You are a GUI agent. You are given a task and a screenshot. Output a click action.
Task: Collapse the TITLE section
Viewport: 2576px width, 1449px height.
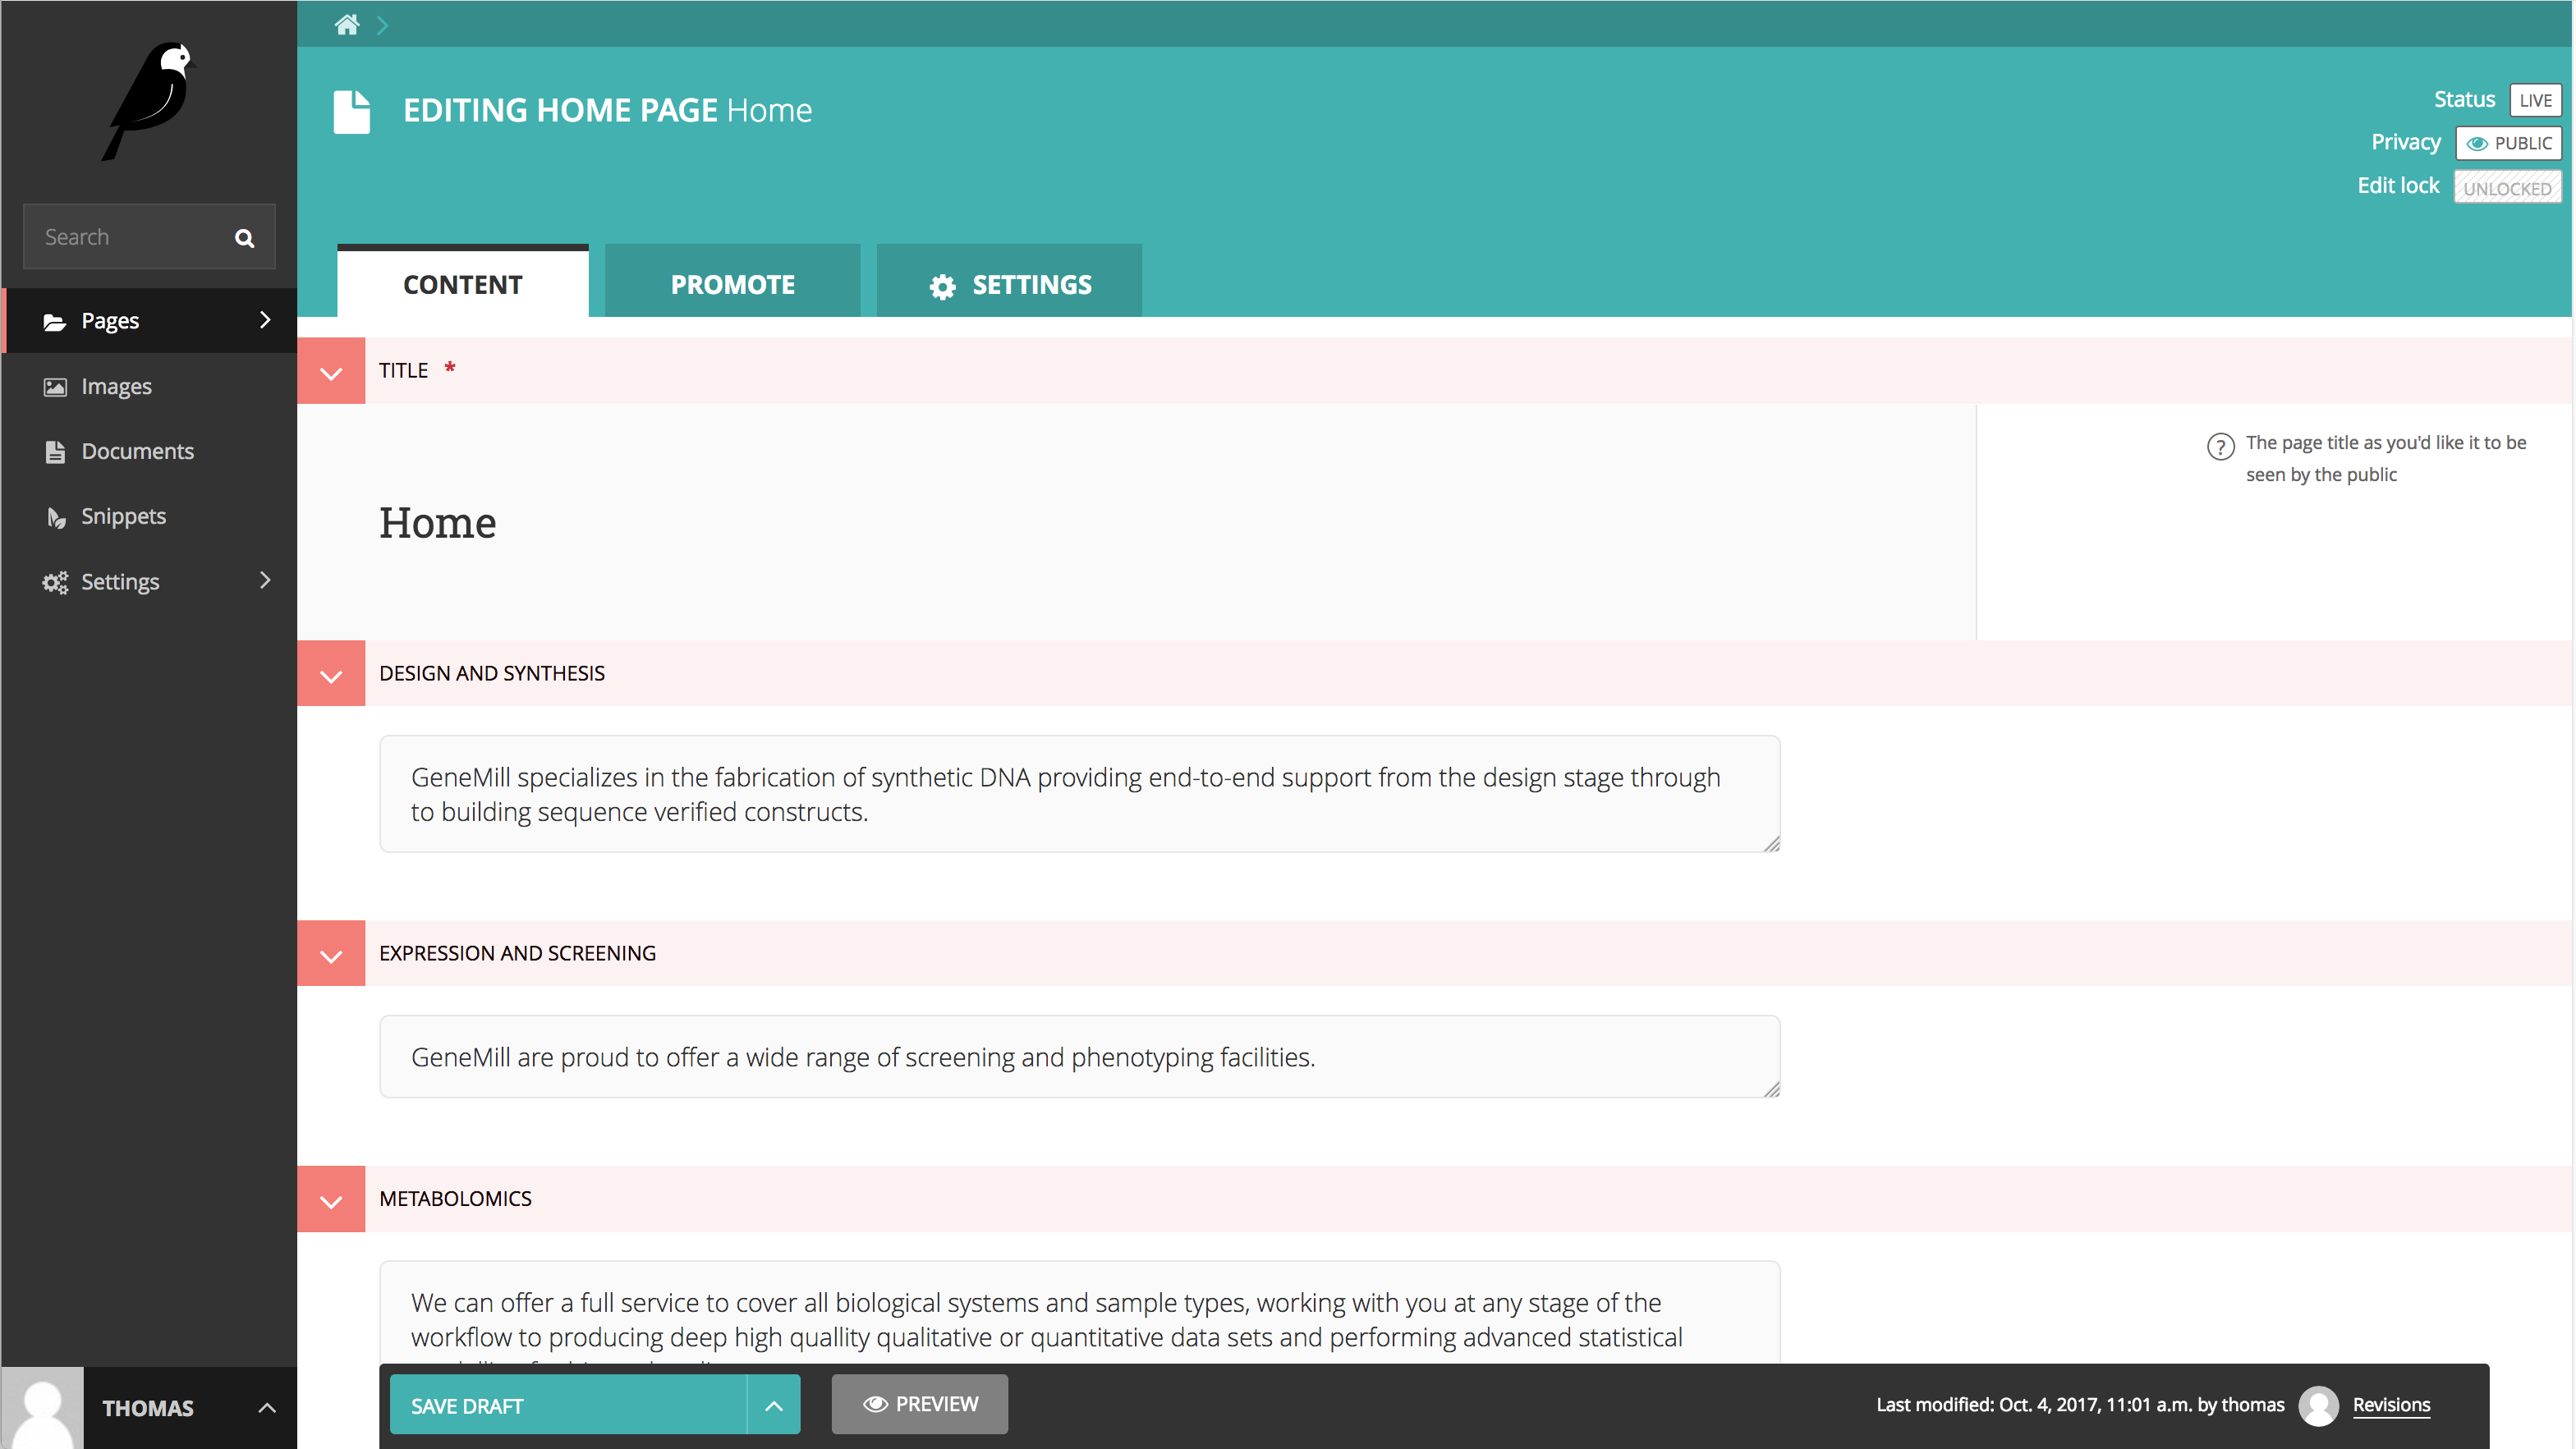(331, 370)
